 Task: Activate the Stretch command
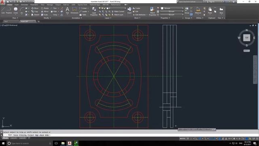tap(35, 15)
